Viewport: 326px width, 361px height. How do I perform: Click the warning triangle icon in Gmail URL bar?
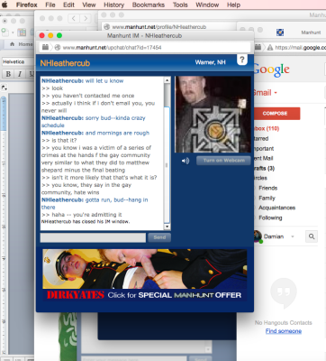270,48
